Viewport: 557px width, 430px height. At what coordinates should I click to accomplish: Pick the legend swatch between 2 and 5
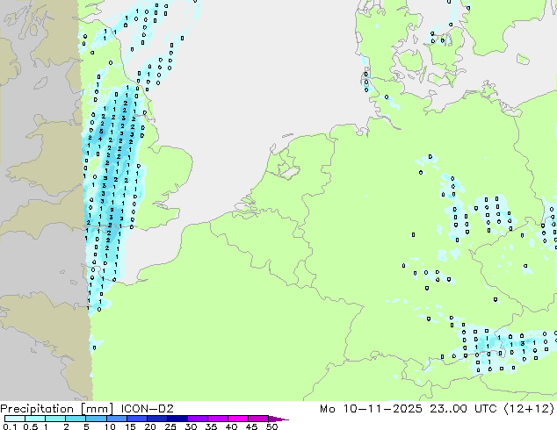76,419
